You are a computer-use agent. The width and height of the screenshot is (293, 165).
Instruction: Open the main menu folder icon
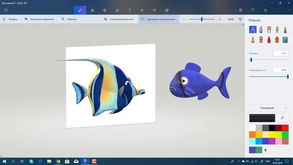[6, 10]
